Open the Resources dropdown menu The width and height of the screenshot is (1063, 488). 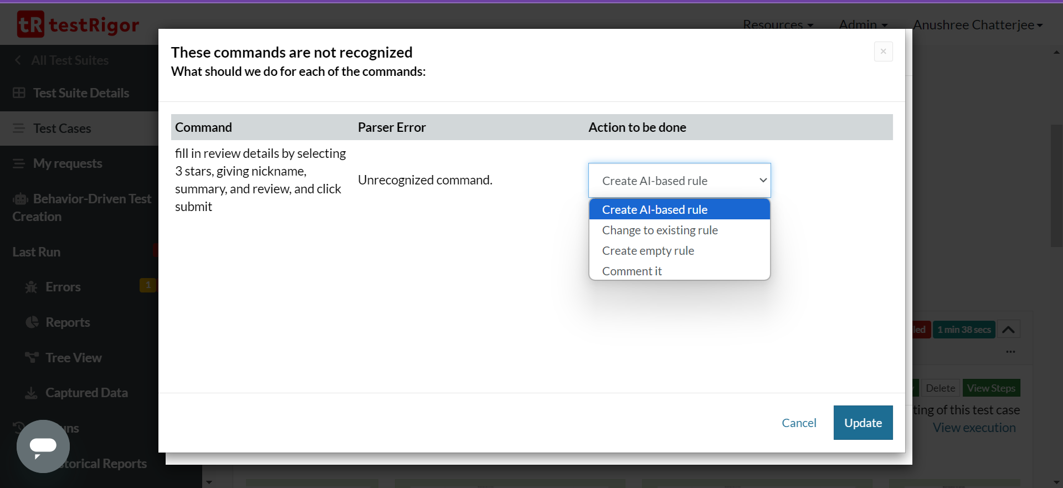[778, 25]
